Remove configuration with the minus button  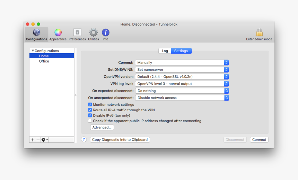tap(38, 140)
